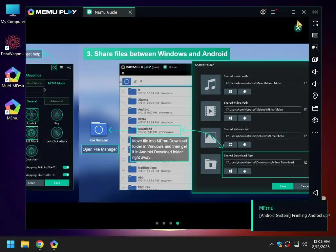Open the MEmu hamburger main menu
This screenshot has width=336, height=252.
(x=273, y=12)
